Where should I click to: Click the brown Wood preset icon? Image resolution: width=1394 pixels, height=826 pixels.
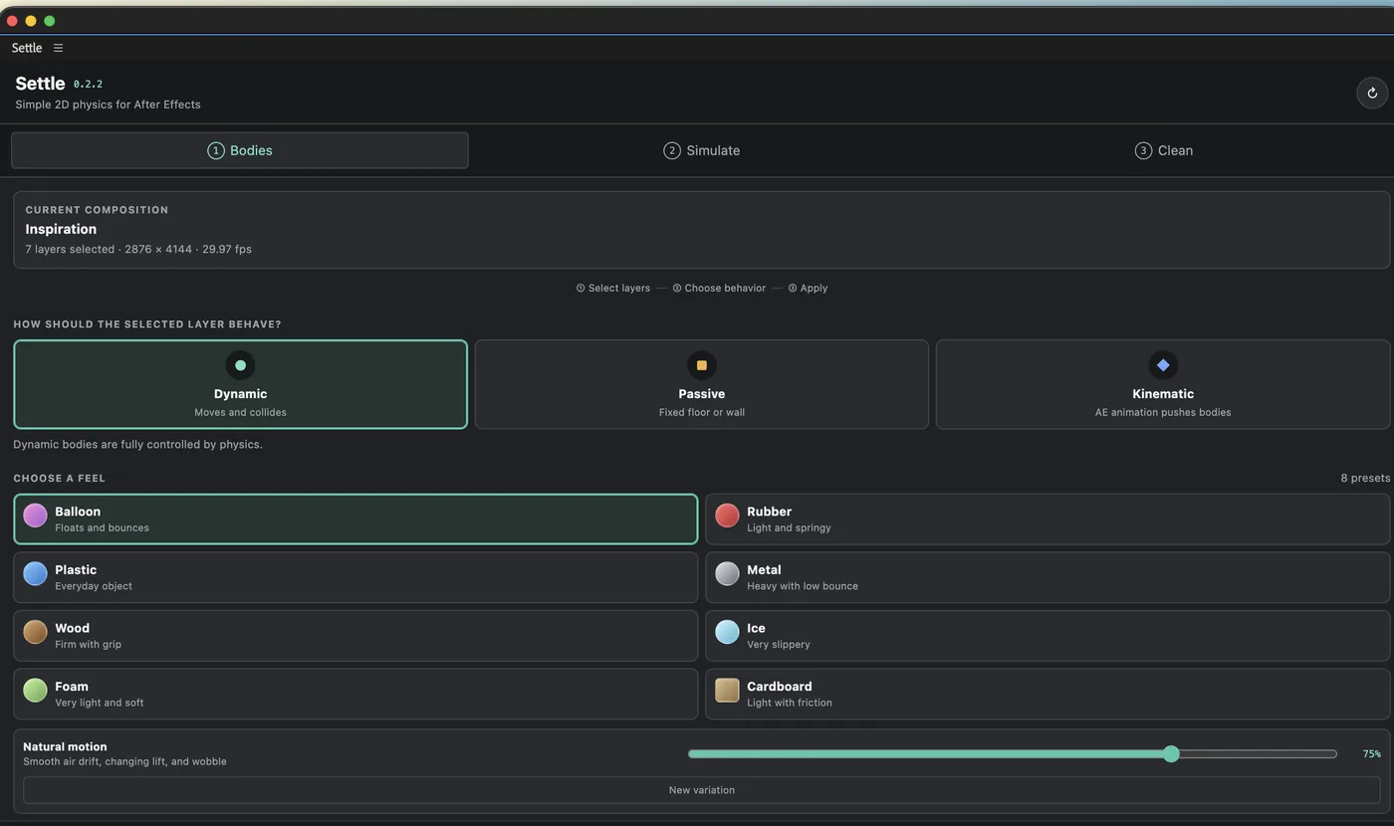point(35,632)
